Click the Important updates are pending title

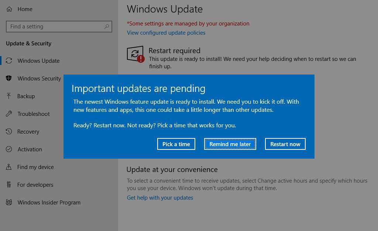pyautogui.click(x=139, y=89)
